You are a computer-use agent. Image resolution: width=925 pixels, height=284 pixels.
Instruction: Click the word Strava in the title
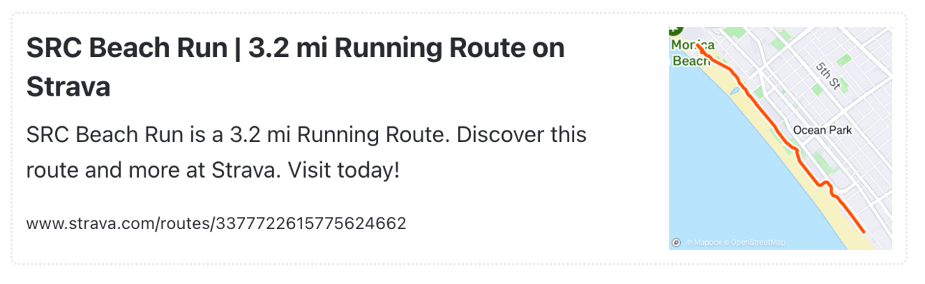pos(68,87)
